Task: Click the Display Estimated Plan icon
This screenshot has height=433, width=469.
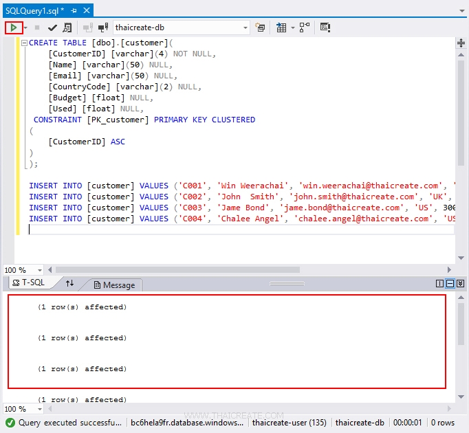Action: pyautogui.click(x=67, y=27)
